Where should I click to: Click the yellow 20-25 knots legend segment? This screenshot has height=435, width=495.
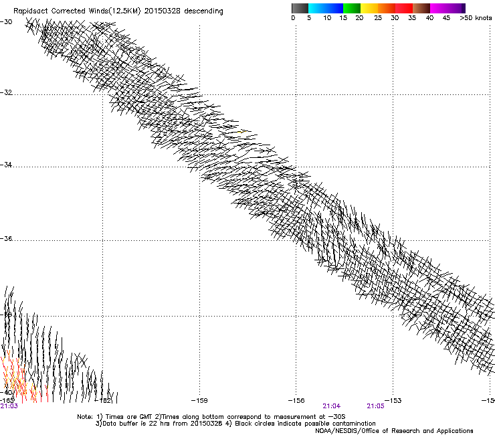tap(369, 8)
